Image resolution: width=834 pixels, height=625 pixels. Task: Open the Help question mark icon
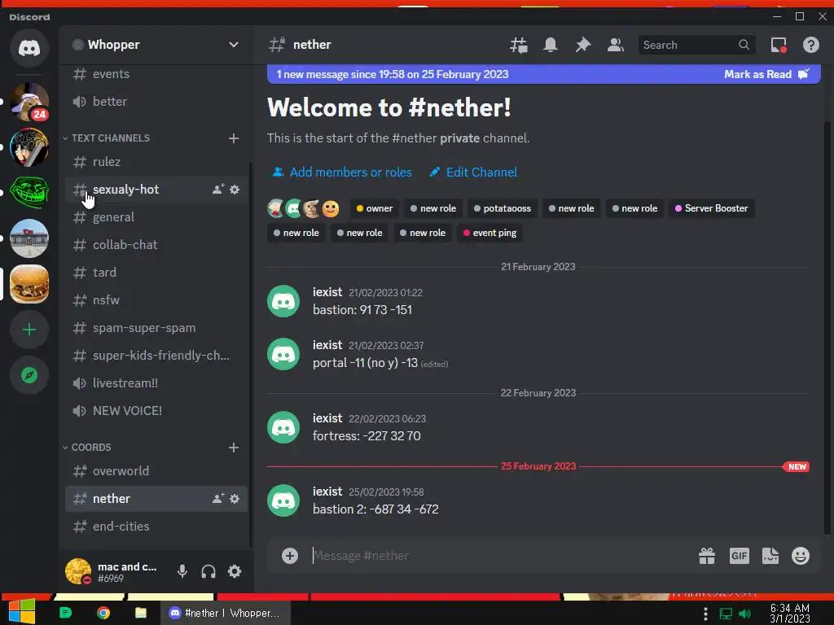[x=811, y=46]
